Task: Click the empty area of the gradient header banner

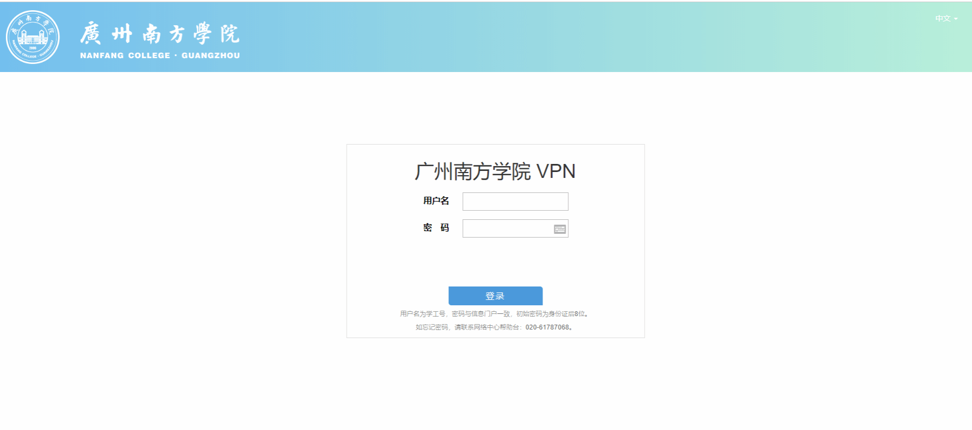Action: [592, 37]
